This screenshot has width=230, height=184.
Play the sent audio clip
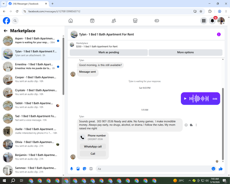185,98
